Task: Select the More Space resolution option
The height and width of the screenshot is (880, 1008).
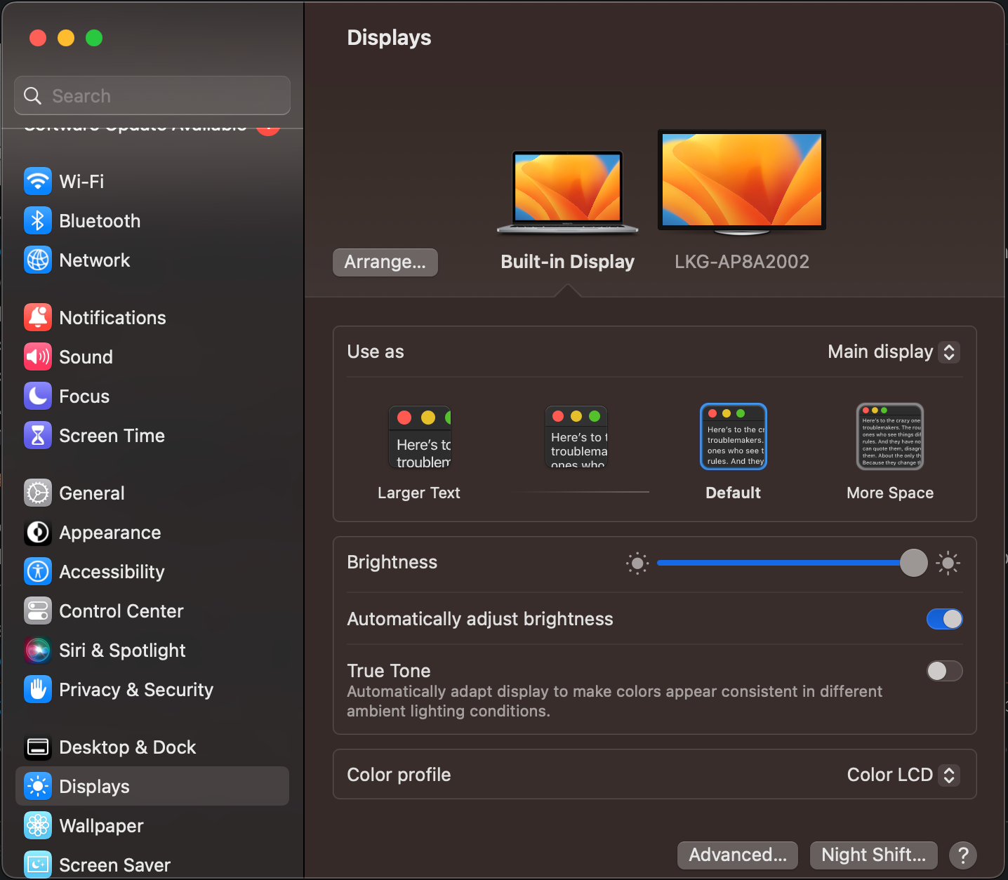Action: tap(889, 436)
